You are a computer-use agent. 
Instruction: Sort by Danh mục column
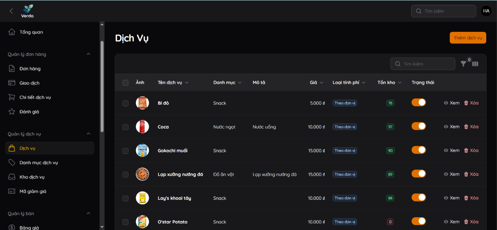227,83
